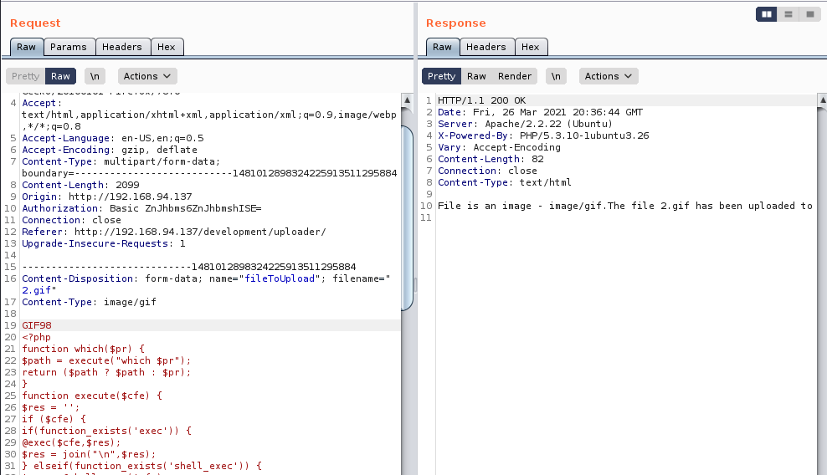The height and width of the screenshot is (475, 827).
Task: Click the Response panel heading
Action: tap(455, 23)
